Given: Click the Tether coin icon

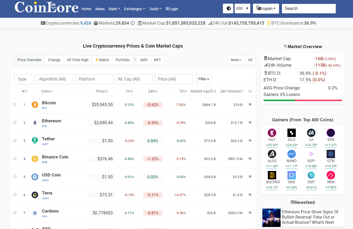Looking at the screenshot, I should (35, 141).
